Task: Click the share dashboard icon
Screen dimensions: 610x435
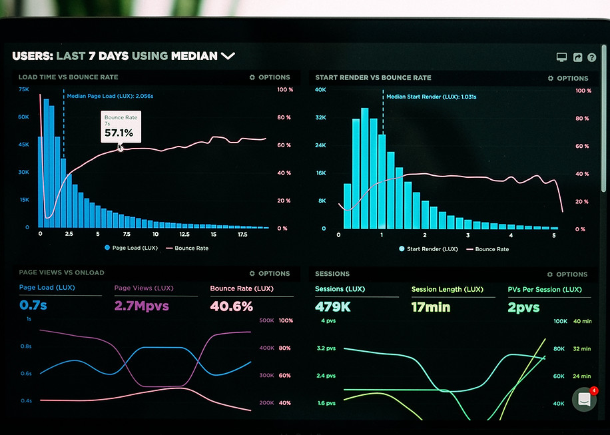Action: click(x=578, y=57)
